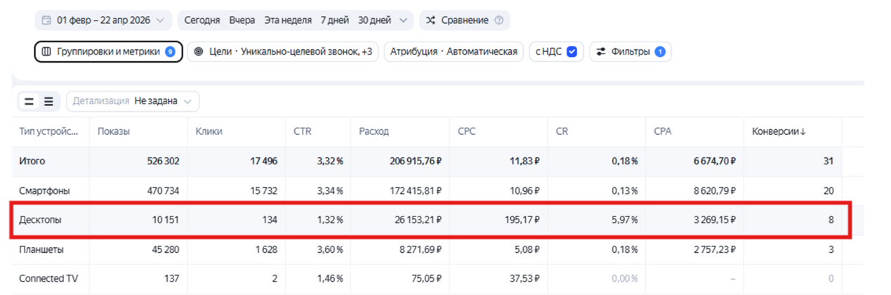Click the calendar icon in date range selector
The image size is (891, 295).
pos(46,20)
